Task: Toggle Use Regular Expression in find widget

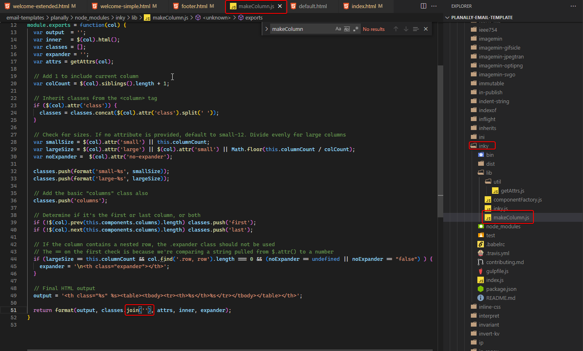Action: coord(356,29)
